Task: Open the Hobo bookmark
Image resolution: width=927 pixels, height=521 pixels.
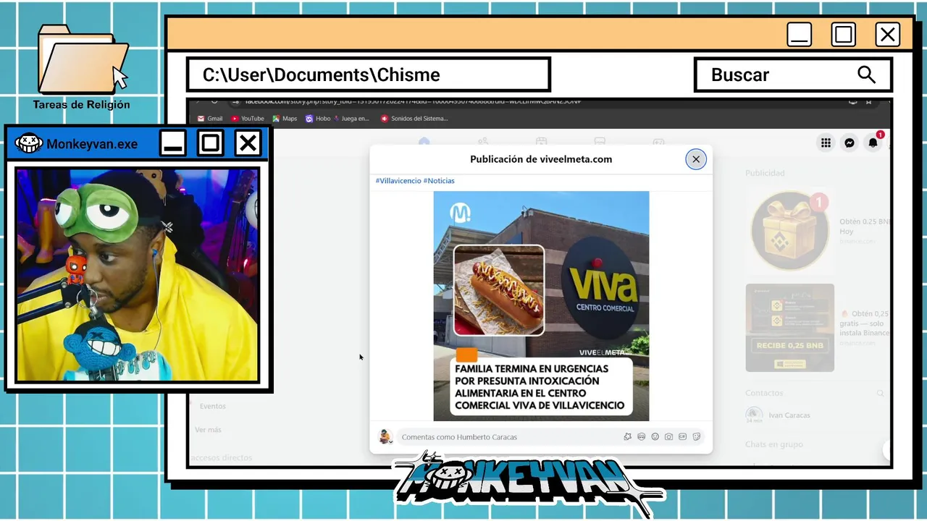Action: (x=318, y=119)
